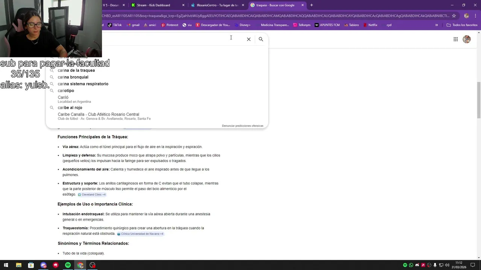Bookmark this page with the star icon
Viewport: 481px width, 270px height.
454,16
